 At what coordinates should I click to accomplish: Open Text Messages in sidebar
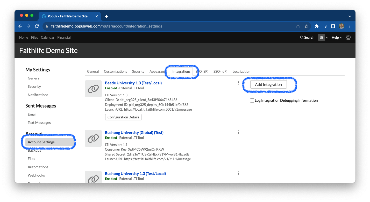(39, 123)
